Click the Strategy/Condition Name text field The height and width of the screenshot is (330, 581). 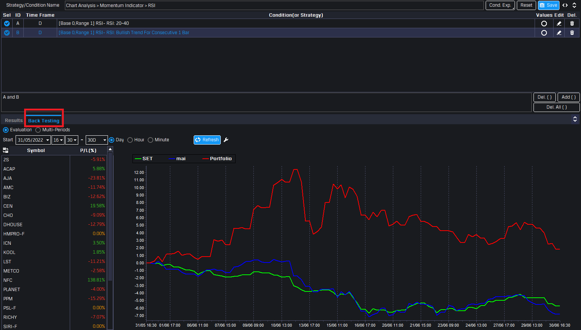tap(274, 6)
